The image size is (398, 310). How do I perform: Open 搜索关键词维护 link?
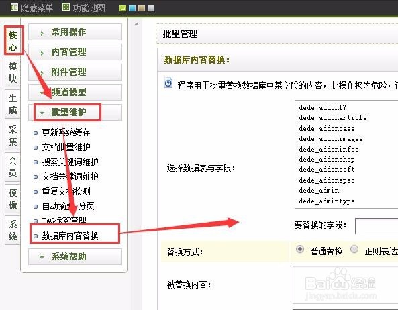[x=70, y=162]
